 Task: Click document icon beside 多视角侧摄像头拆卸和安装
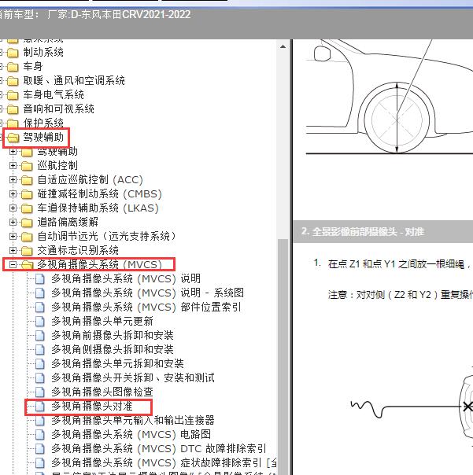click(x=40, y=350)
